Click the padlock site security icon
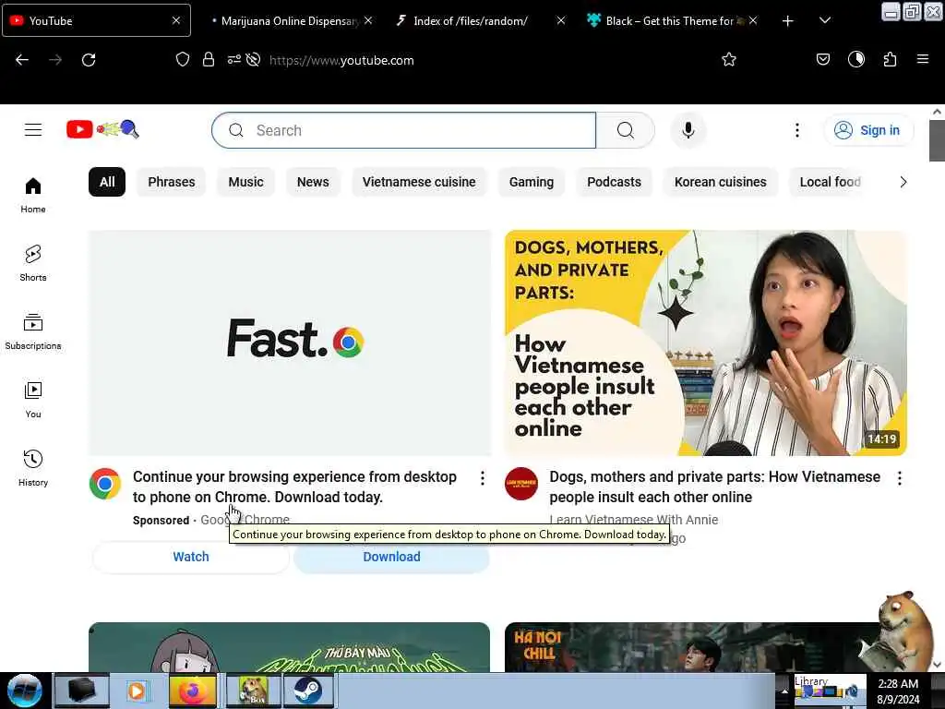Screen dimensions: 945x709 point(209,59)
